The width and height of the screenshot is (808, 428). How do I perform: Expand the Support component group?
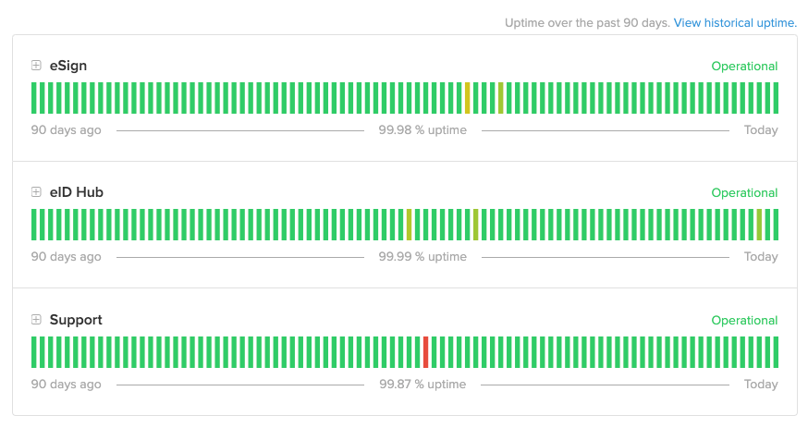(x=36, y=320)
